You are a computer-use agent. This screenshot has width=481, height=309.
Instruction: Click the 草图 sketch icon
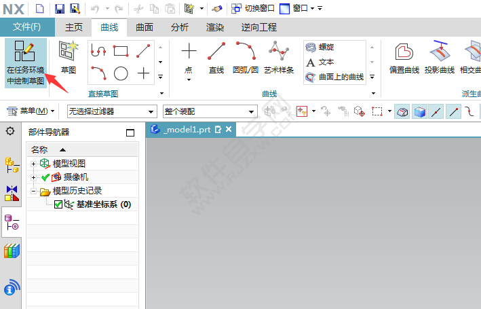click(69, 58)
